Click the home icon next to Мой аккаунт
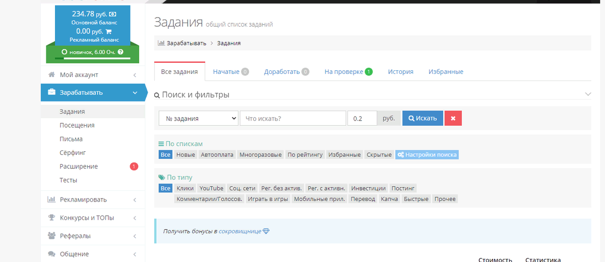The height and width of the screenshot is (262, 605). (x=51, y=75)
